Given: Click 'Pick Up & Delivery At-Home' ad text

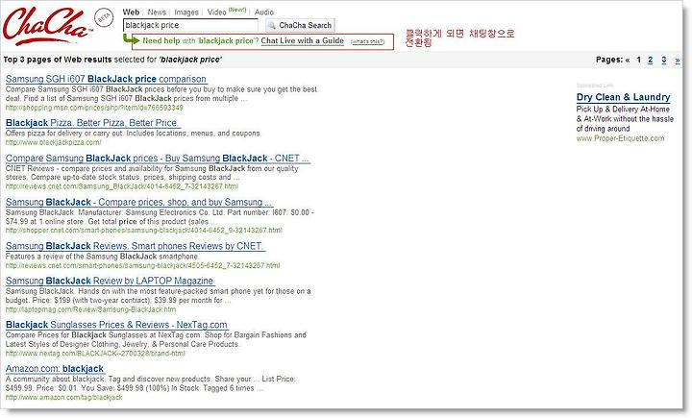Looking at the screenshot, I should [623, 109].
